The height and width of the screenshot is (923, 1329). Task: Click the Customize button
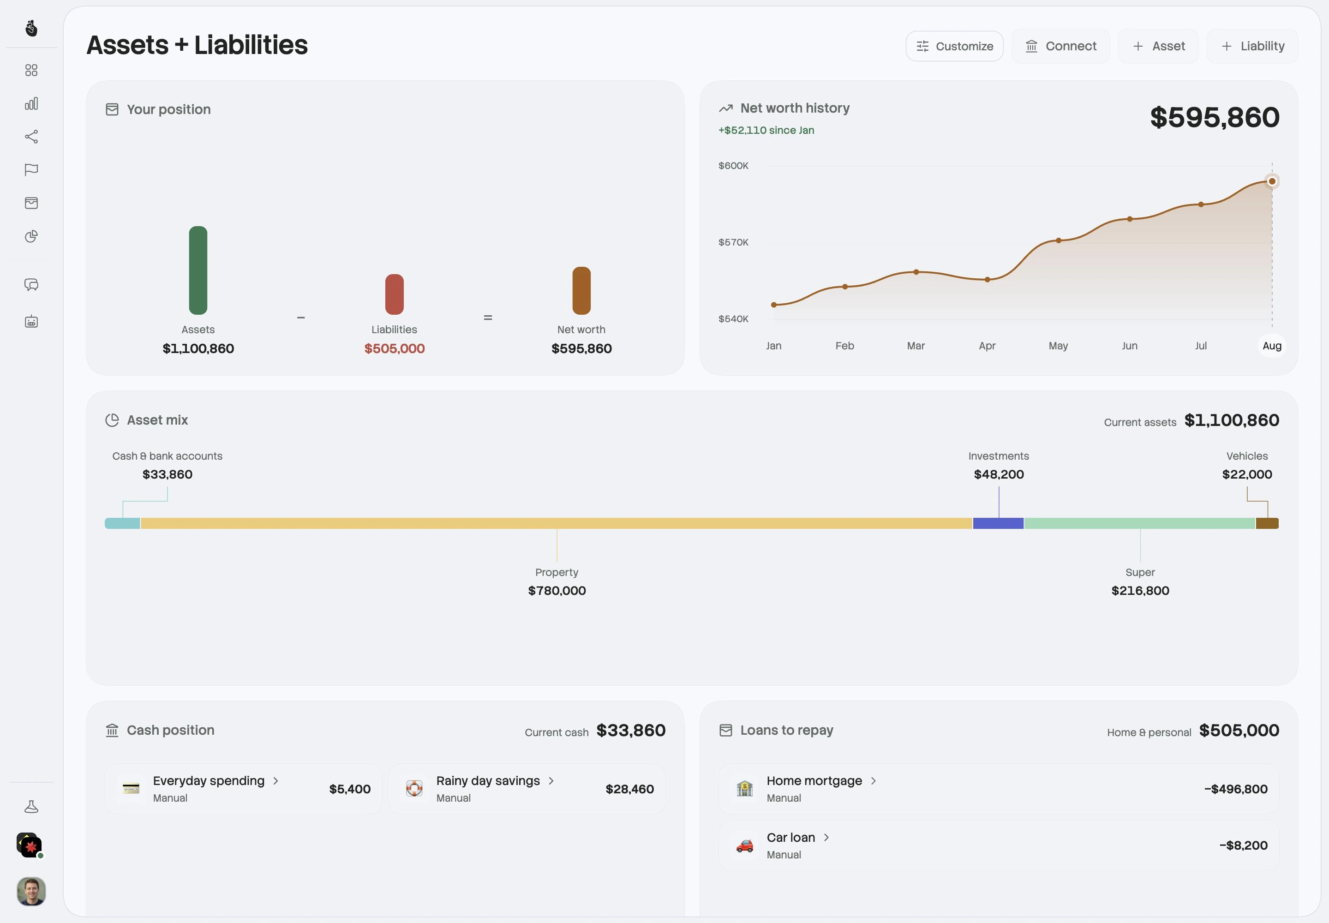coord(954,46)
